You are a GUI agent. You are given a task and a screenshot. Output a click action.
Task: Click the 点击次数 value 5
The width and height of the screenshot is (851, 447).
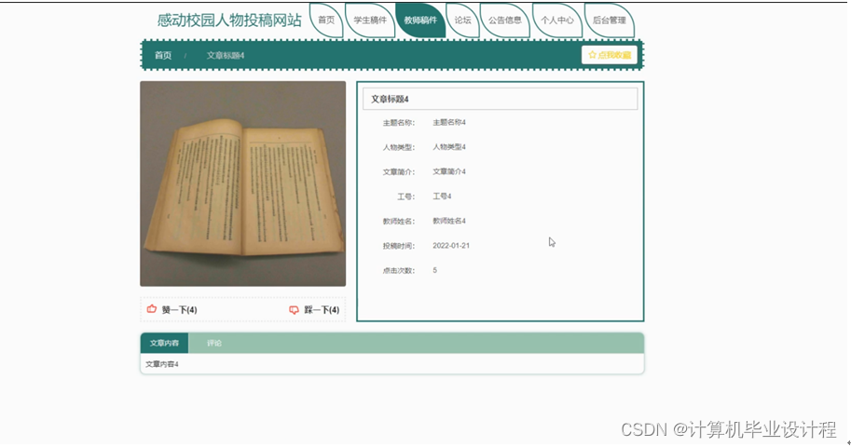434,270
